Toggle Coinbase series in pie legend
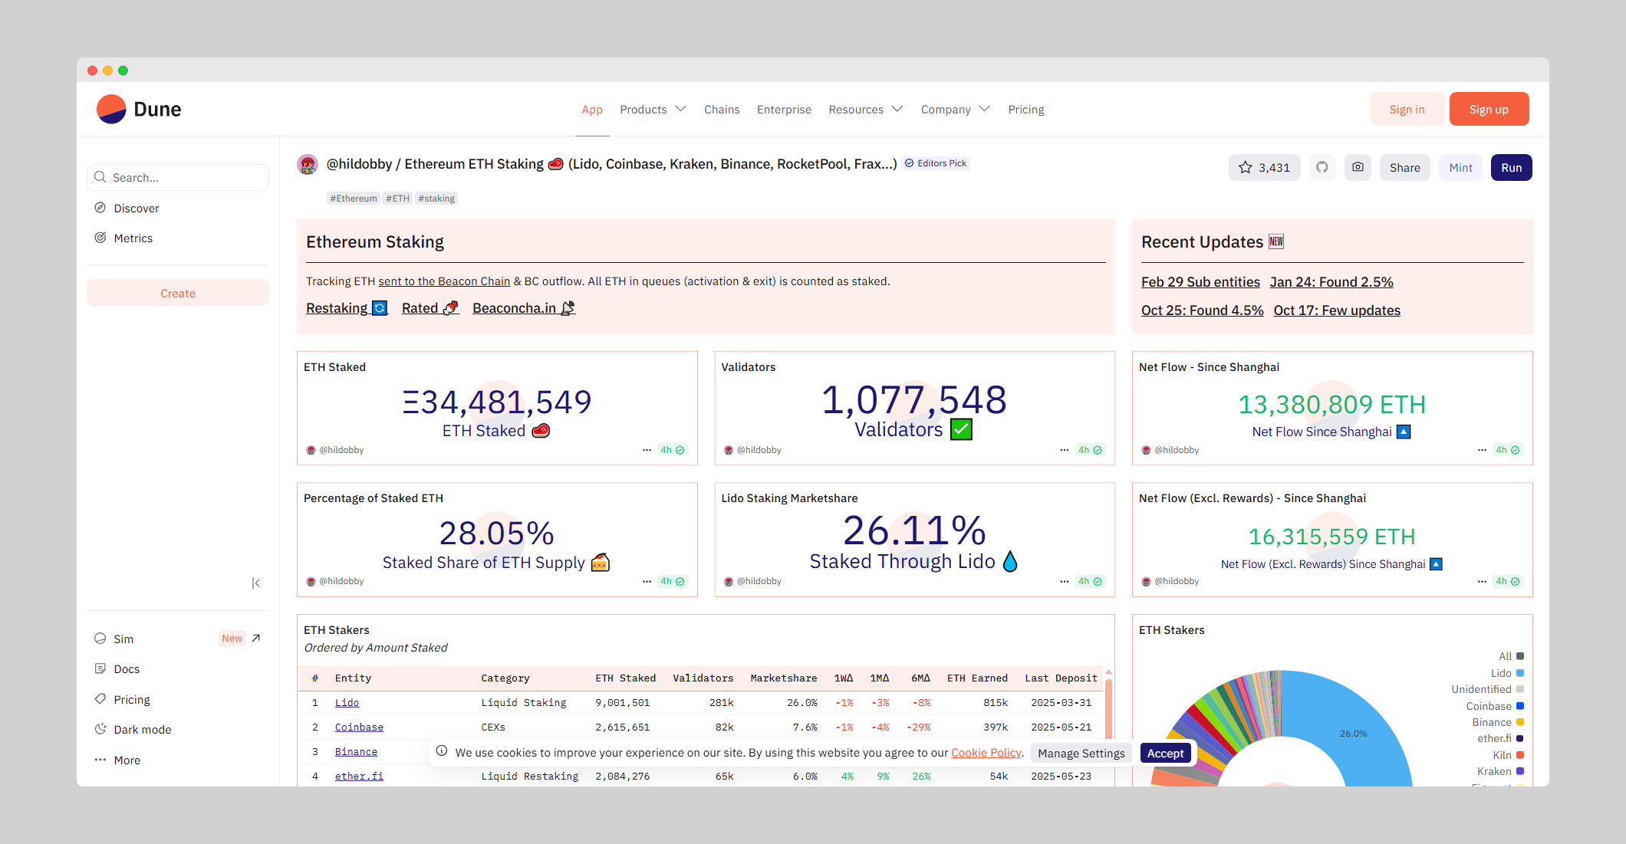Screen dimensions: 1626x844 coord(1488,706)
